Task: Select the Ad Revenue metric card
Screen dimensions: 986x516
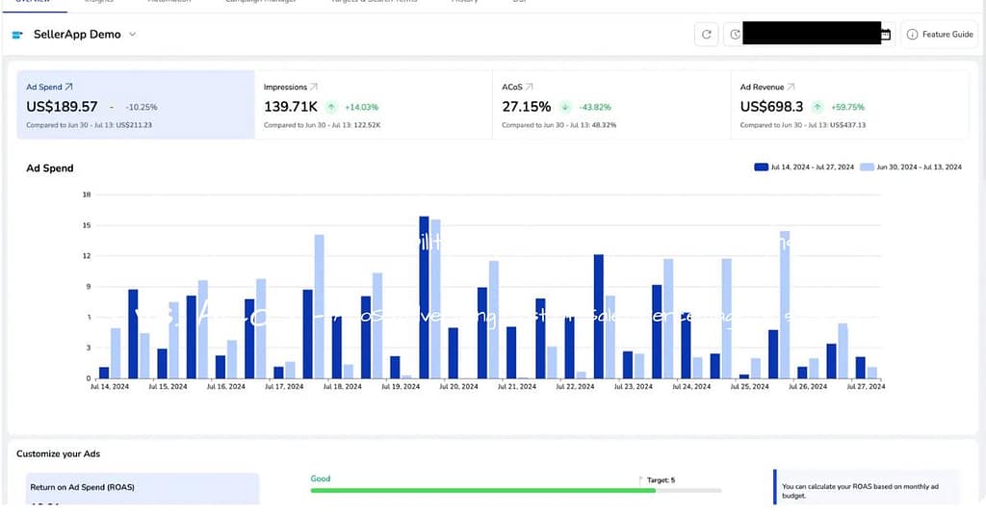Action: (x=848, y=105)
